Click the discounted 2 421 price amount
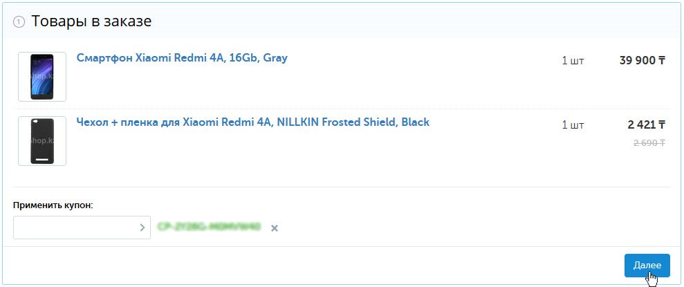684x287 pixels. [x=641, y=125]
